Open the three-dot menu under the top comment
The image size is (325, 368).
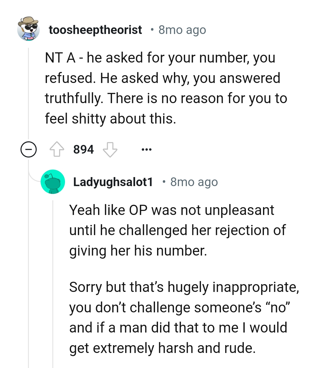[x=146, y=149]
